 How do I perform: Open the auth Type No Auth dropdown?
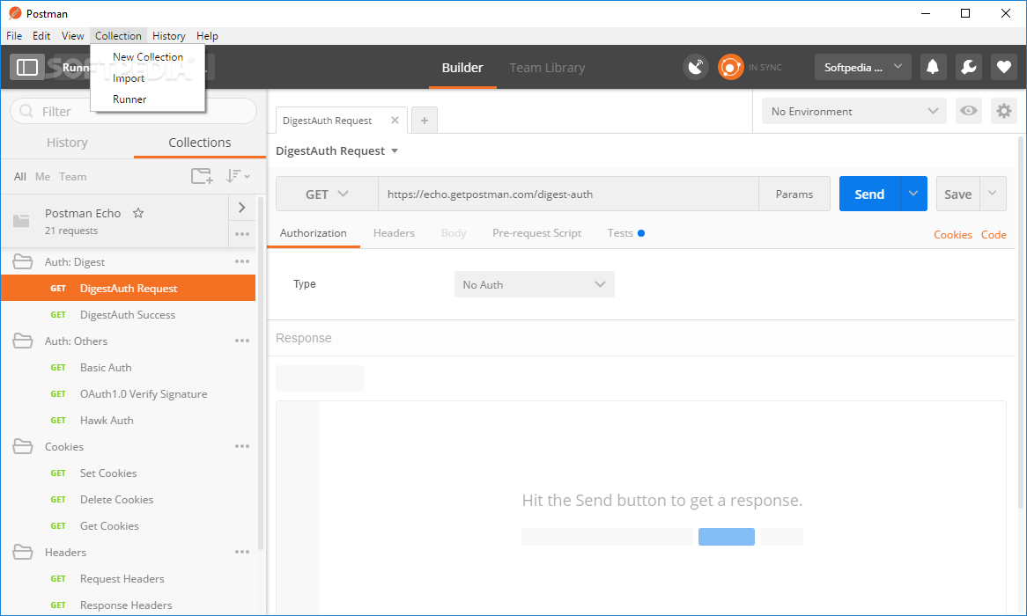535,284
